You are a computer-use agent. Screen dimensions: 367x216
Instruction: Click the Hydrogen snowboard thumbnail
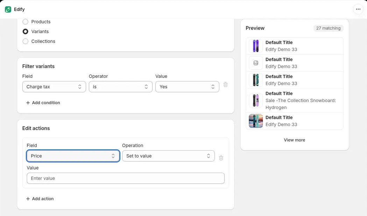256,101
